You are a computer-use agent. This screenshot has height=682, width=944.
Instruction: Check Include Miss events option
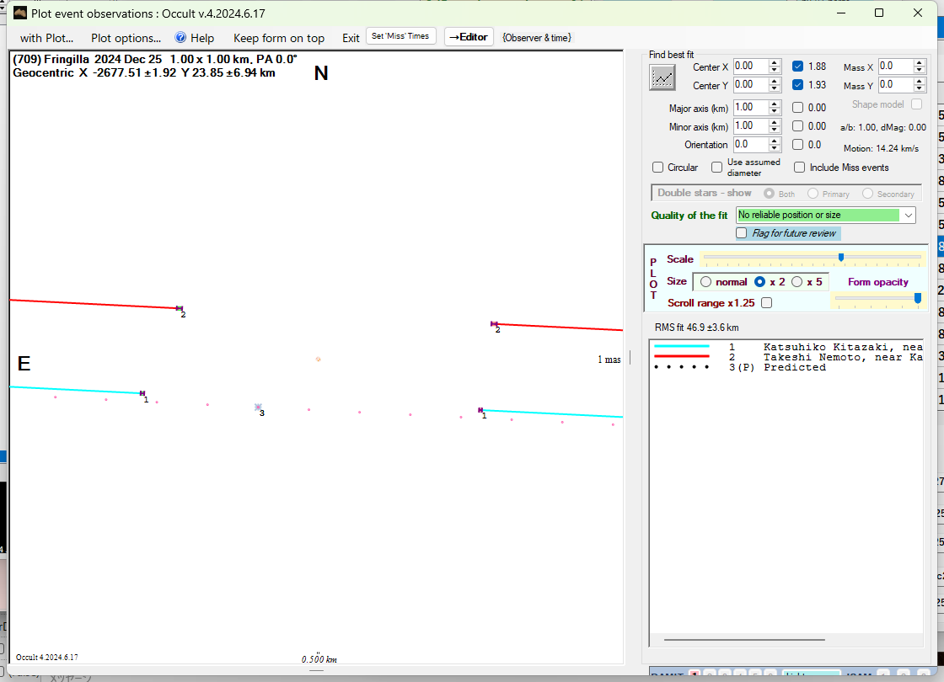(799, 168)
